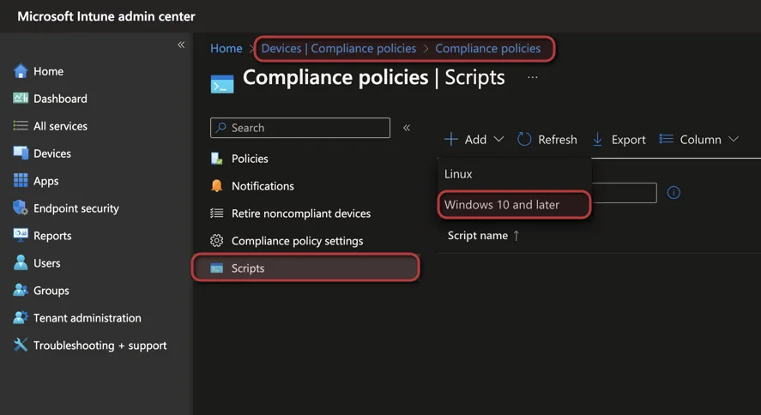Click the Compliance policy settings gear icon
The height and width of the screenshot is (415, 761).
pos(216,240)
